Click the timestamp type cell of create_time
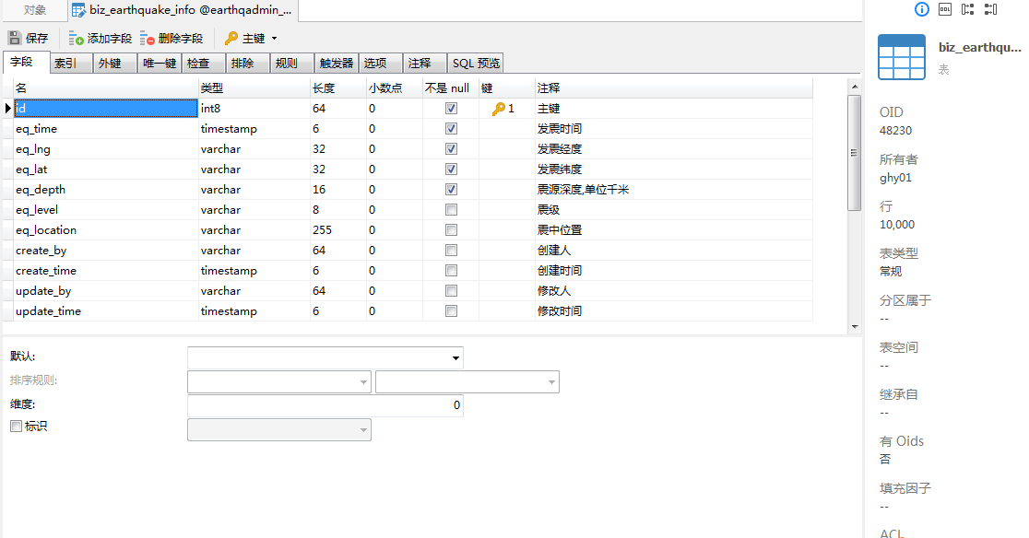 tap(254, 271)
